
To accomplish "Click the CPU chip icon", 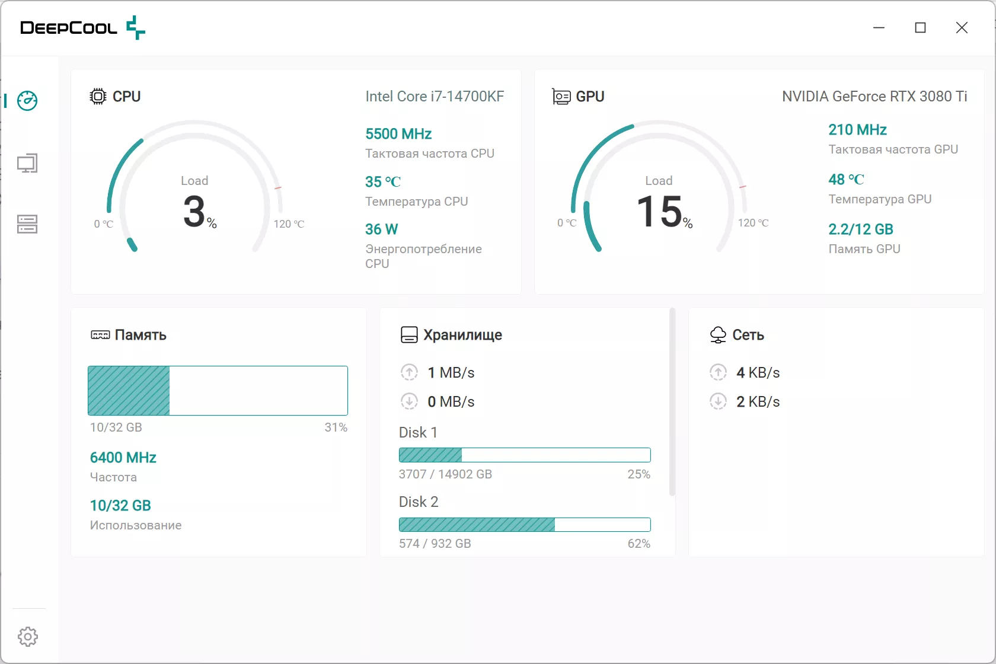I will [98, 96].
